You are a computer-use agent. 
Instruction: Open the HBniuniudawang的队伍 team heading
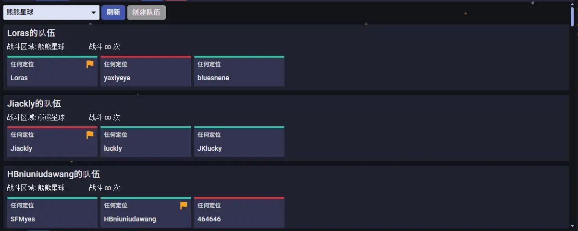coord(54,174)
